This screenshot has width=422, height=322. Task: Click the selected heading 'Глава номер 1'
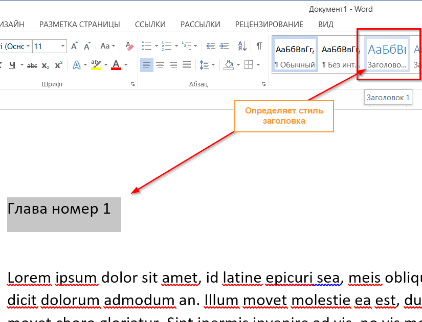click(x=59, y=209)
